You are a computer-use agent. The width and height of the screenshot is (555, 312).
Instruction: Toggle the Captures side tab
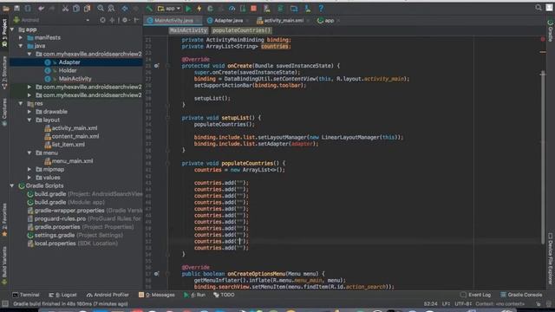coord(4,112)
